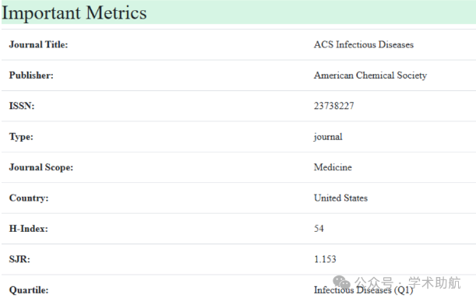Click the Infectious Diseases (Q1) quartile value
Image resolution: width=476 pixels, height=298 pixels.
[x=364, y=290]
